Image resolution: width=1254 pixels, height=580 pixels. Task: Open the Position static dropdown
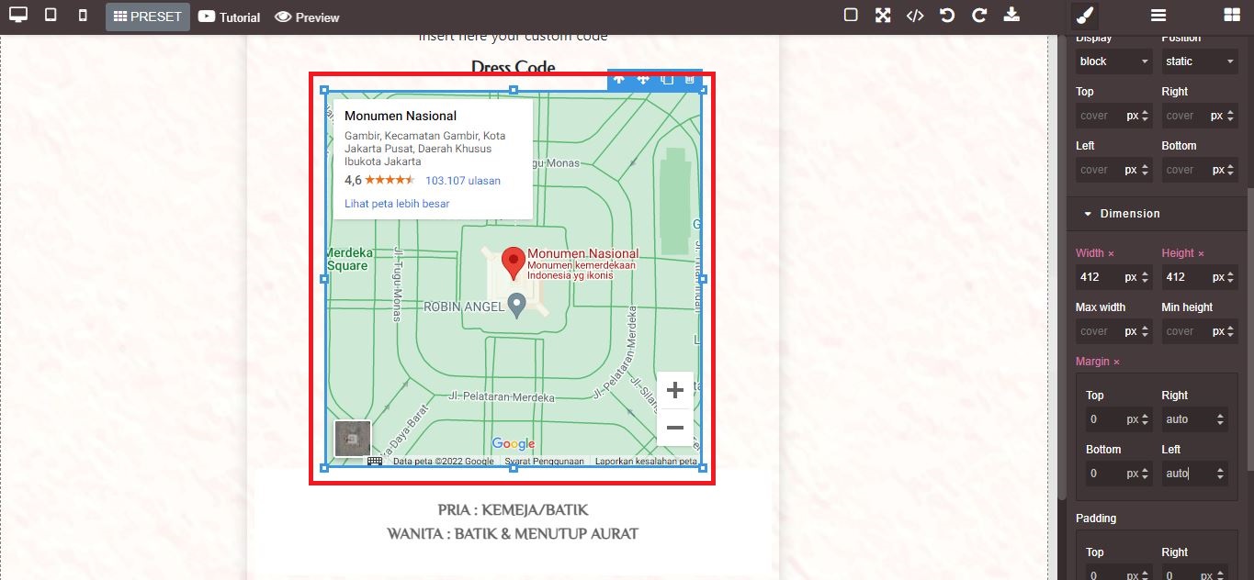tap(1199, 61)
